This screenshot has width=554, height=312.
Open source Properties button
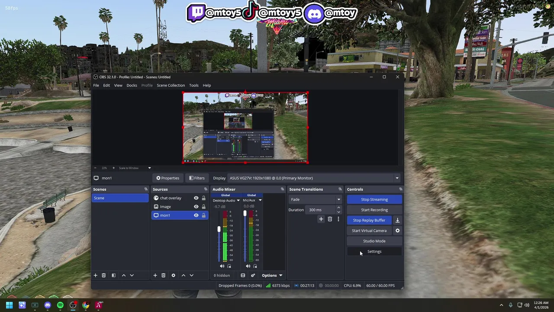pos(168,178)
